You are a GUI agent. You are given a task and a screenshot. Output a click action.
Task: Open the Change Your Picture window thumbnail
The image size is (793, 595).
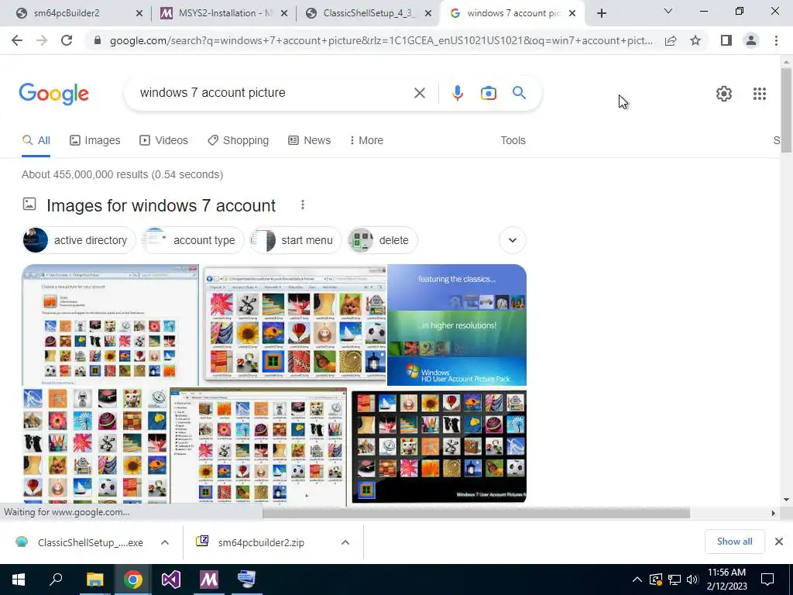click(x=110, y=325)
